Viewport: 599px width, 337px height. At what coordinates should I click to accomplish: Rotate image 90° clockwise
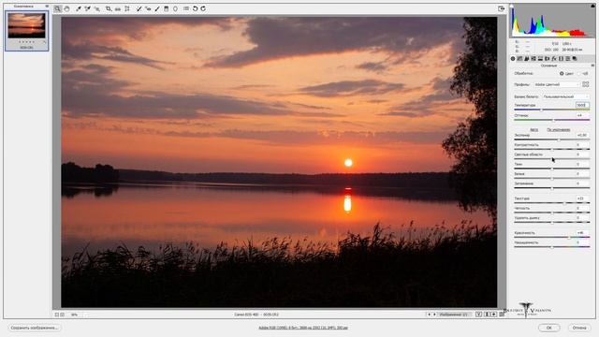203,8
